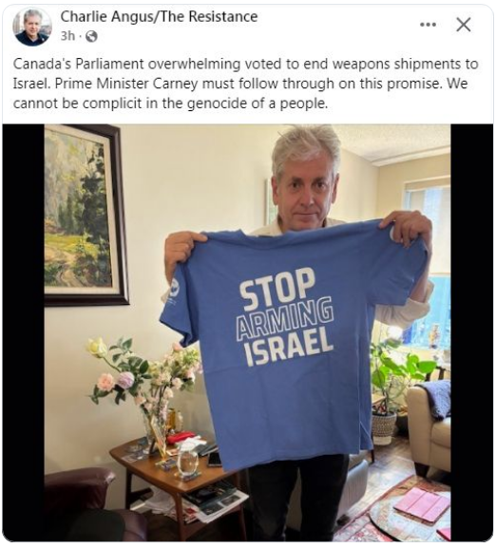Open the round profile picture avatar
Image resolution: width=496 pixels, height=548 pixels.
[x=31, y=27]
